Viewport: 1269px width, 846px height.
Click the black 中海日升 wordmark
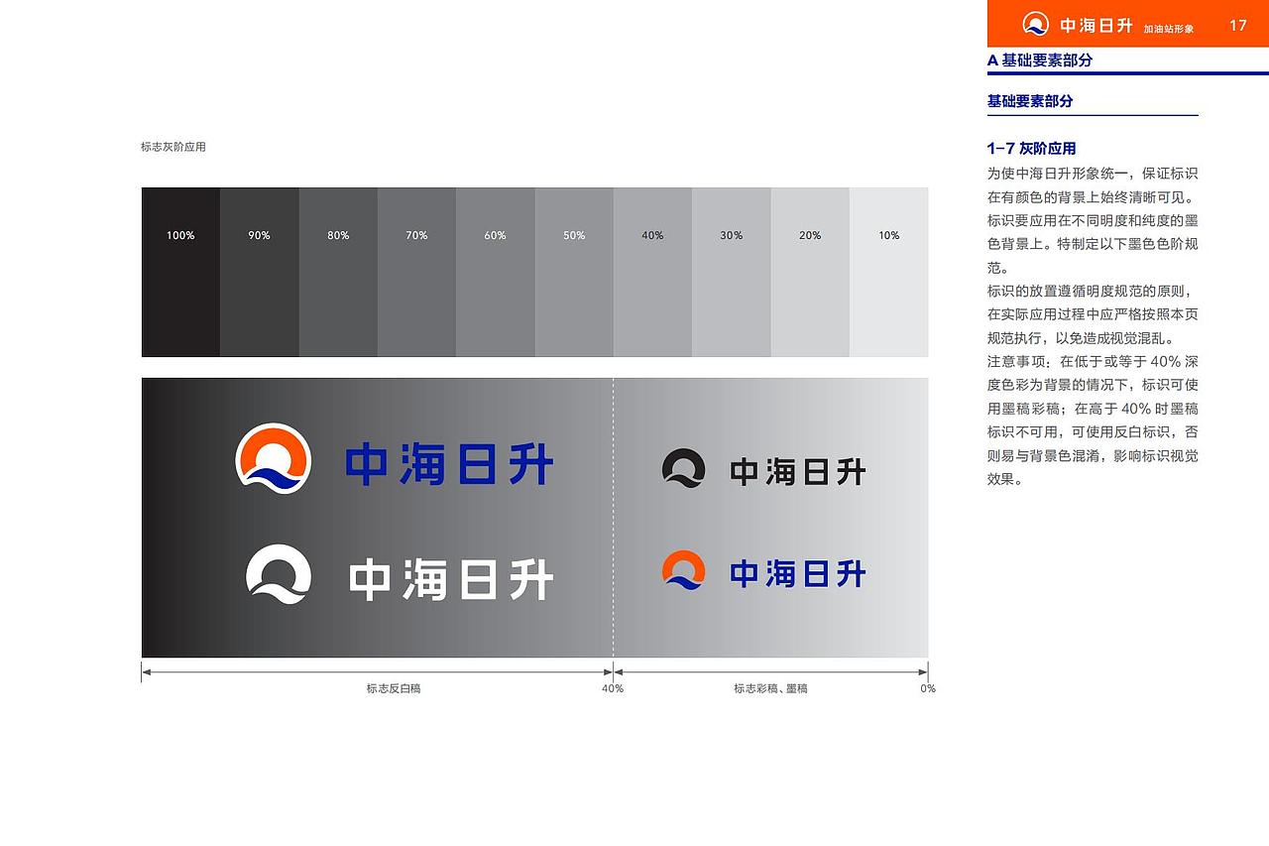(x=798, y=471)
